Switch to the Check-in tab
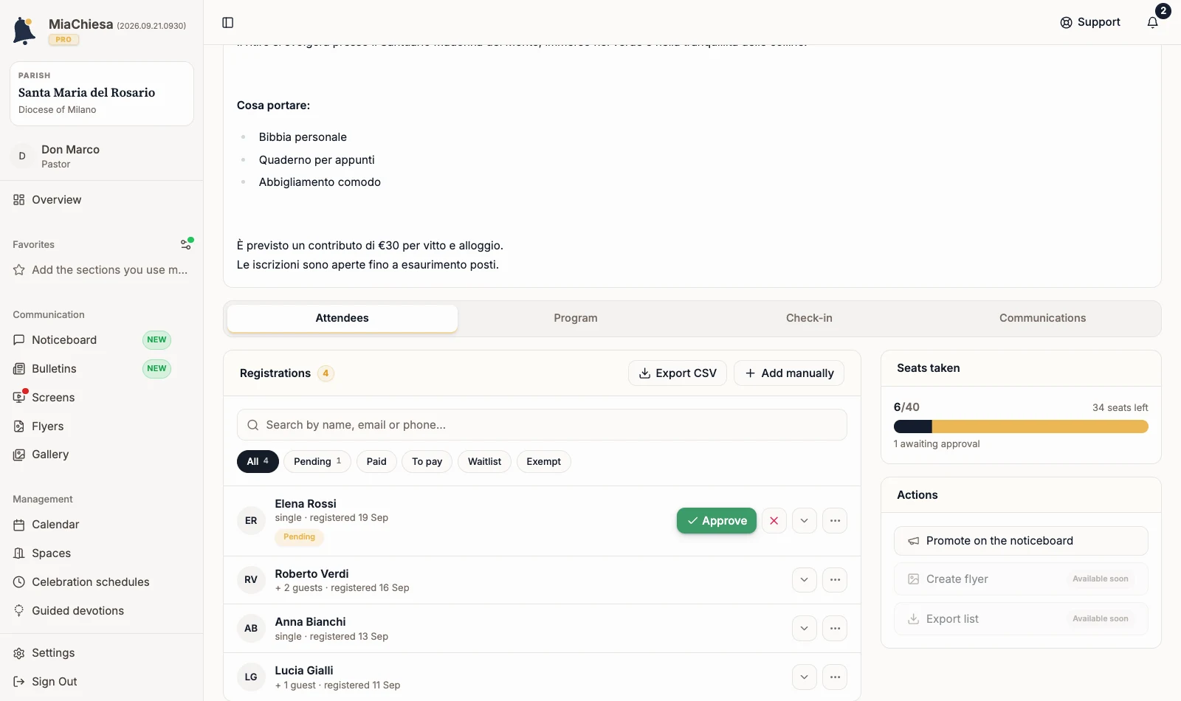1181x701 pixels. pos(809,318)
